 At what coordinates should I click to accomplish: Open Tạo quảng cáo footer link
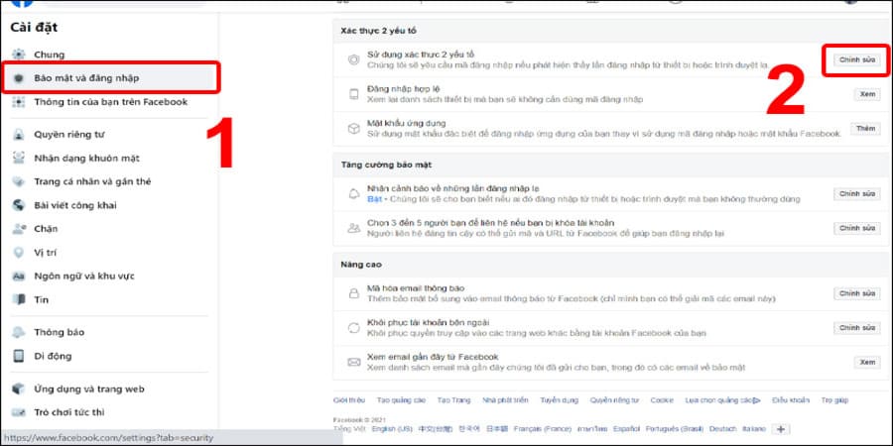coord(401,400)
